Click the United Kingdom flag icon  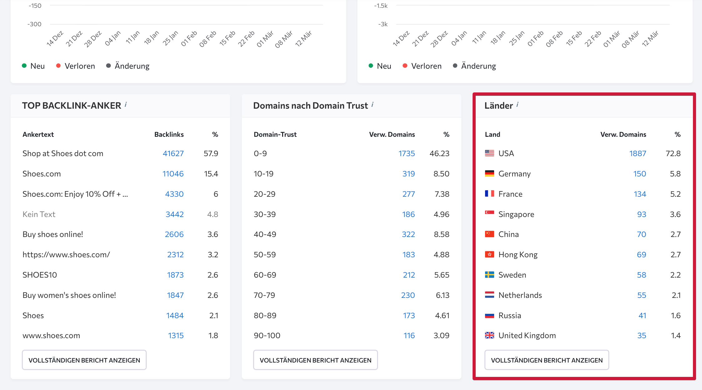pyautogui.click(x=489, y=335)
